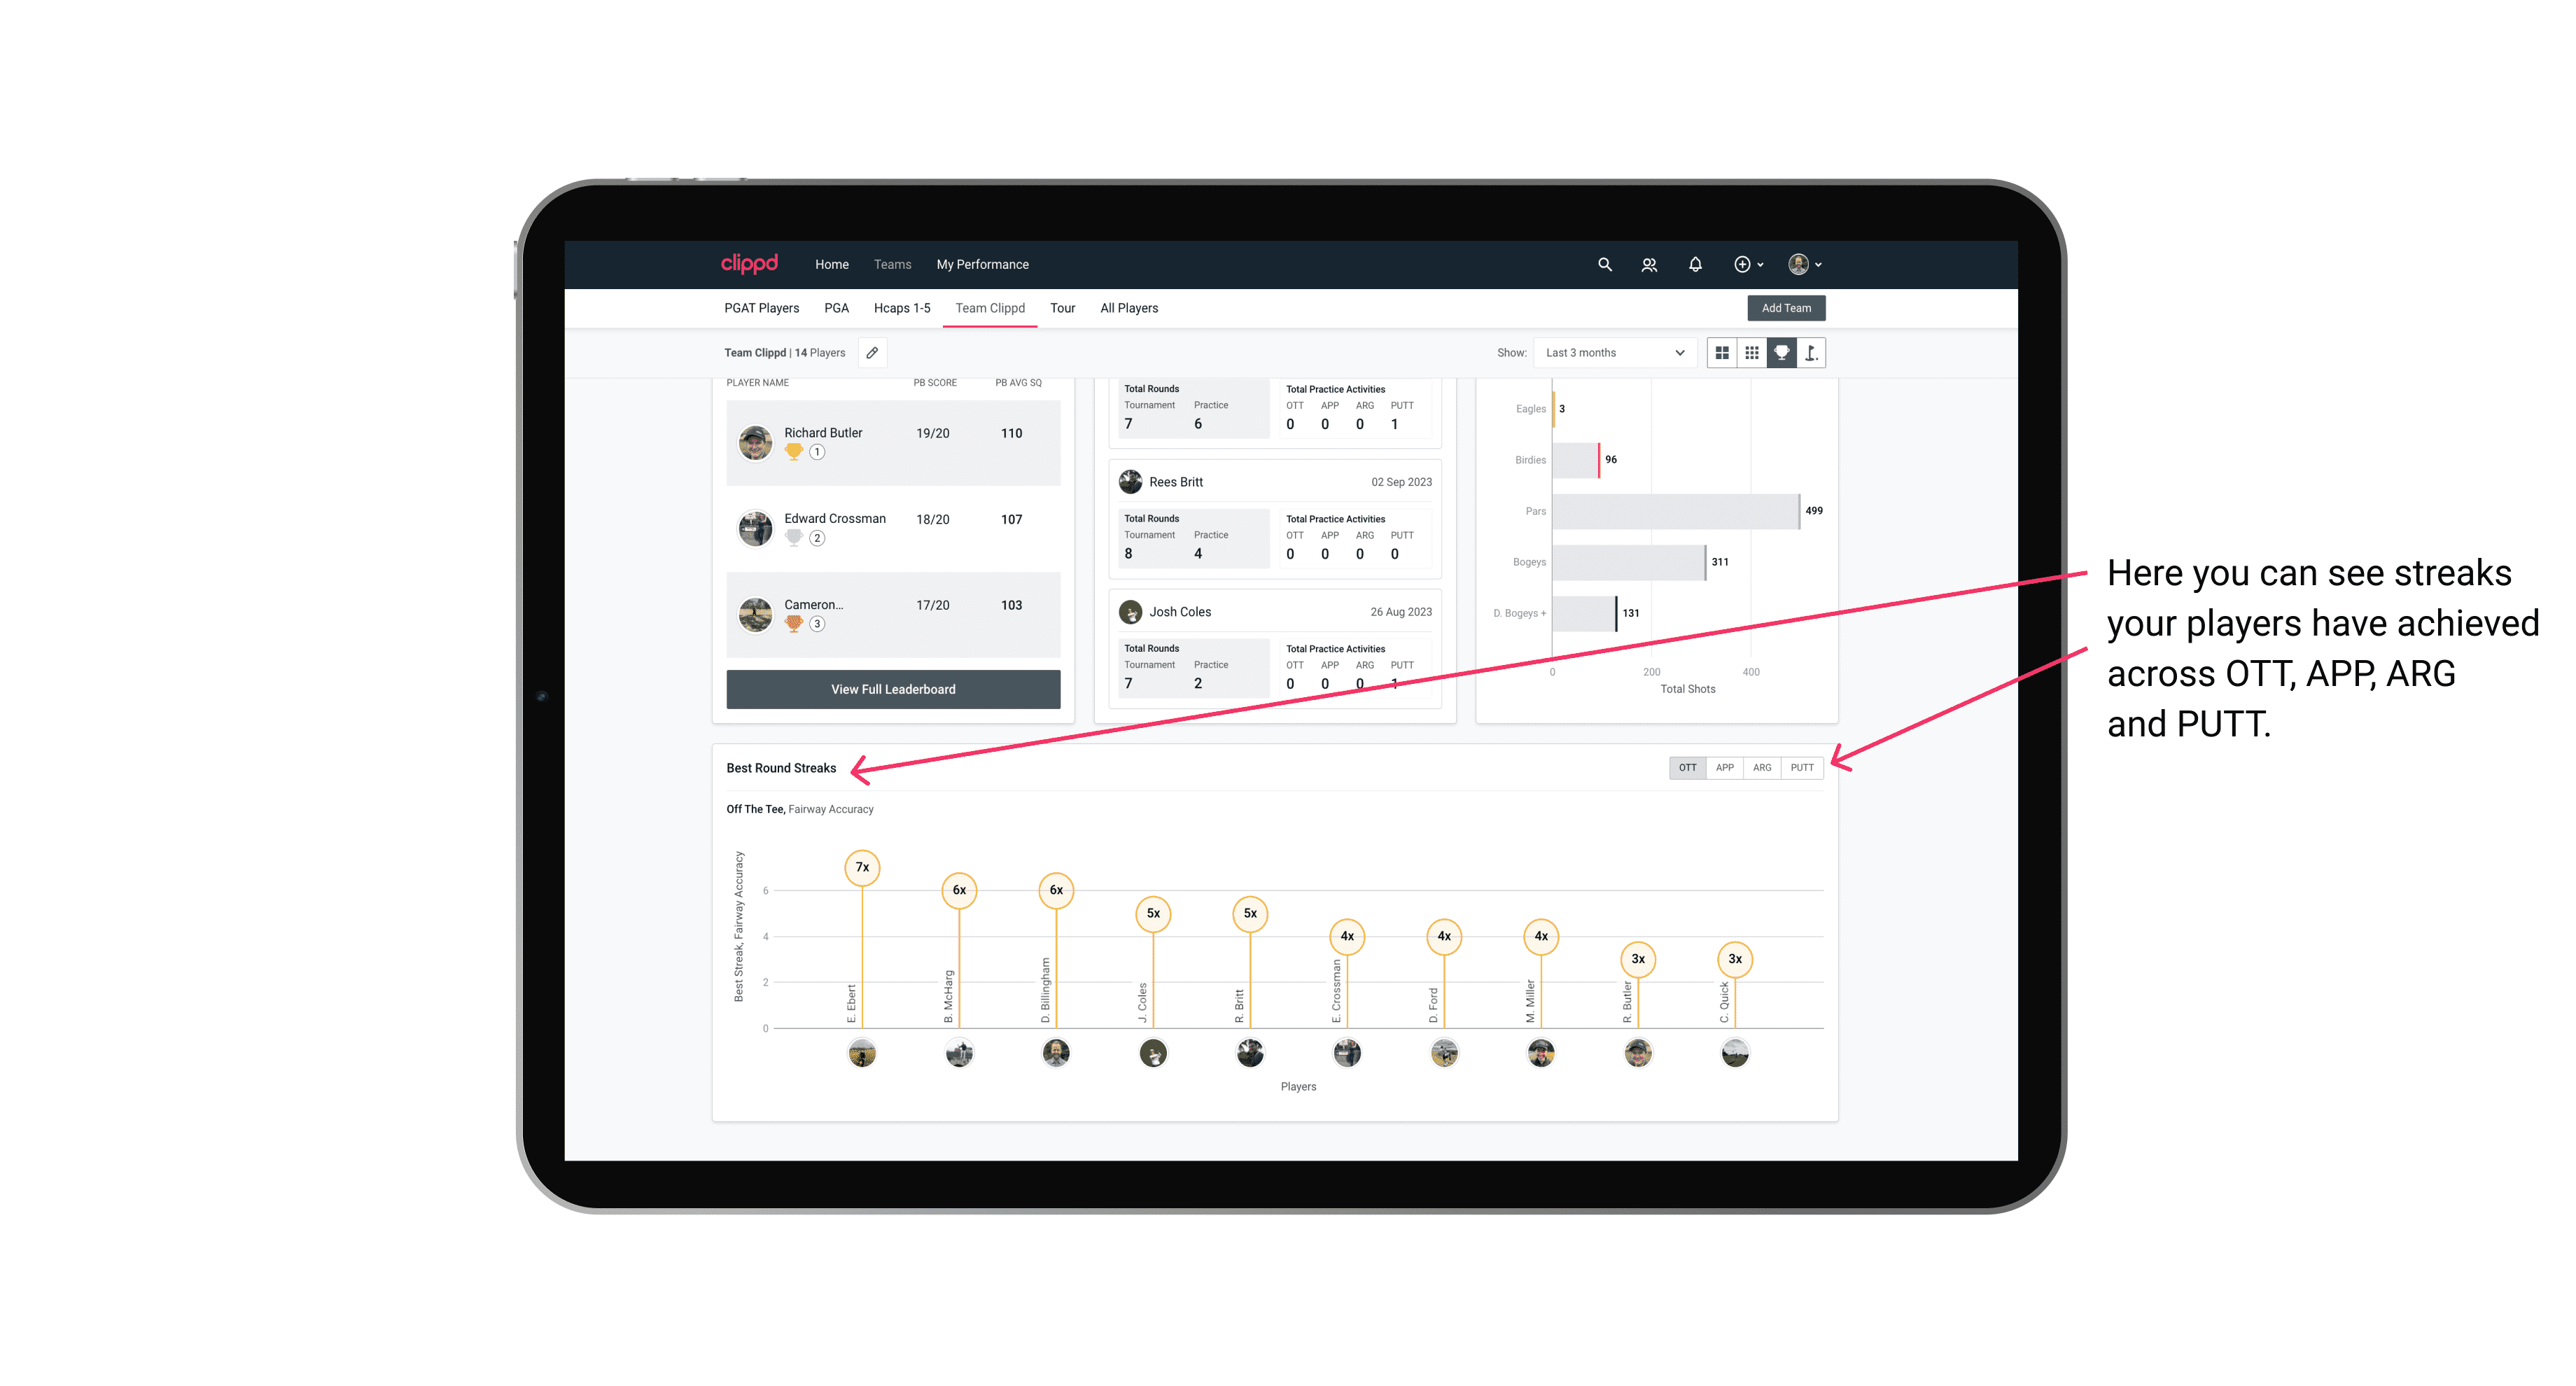The image size is (2576, 1386).
Task: Select the Team Clippd tab
Action: point(993,309)
